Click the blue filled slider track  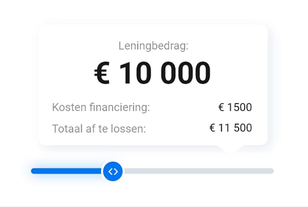click(x=67, y=171)
